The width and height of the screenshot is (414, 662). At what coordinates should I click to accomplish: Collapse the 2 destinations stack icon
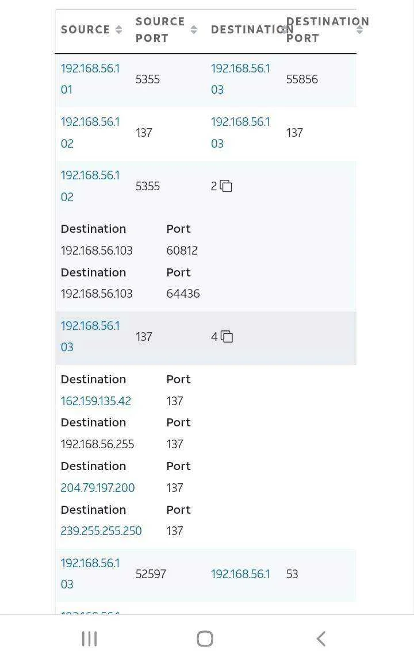tap(226, 186)
